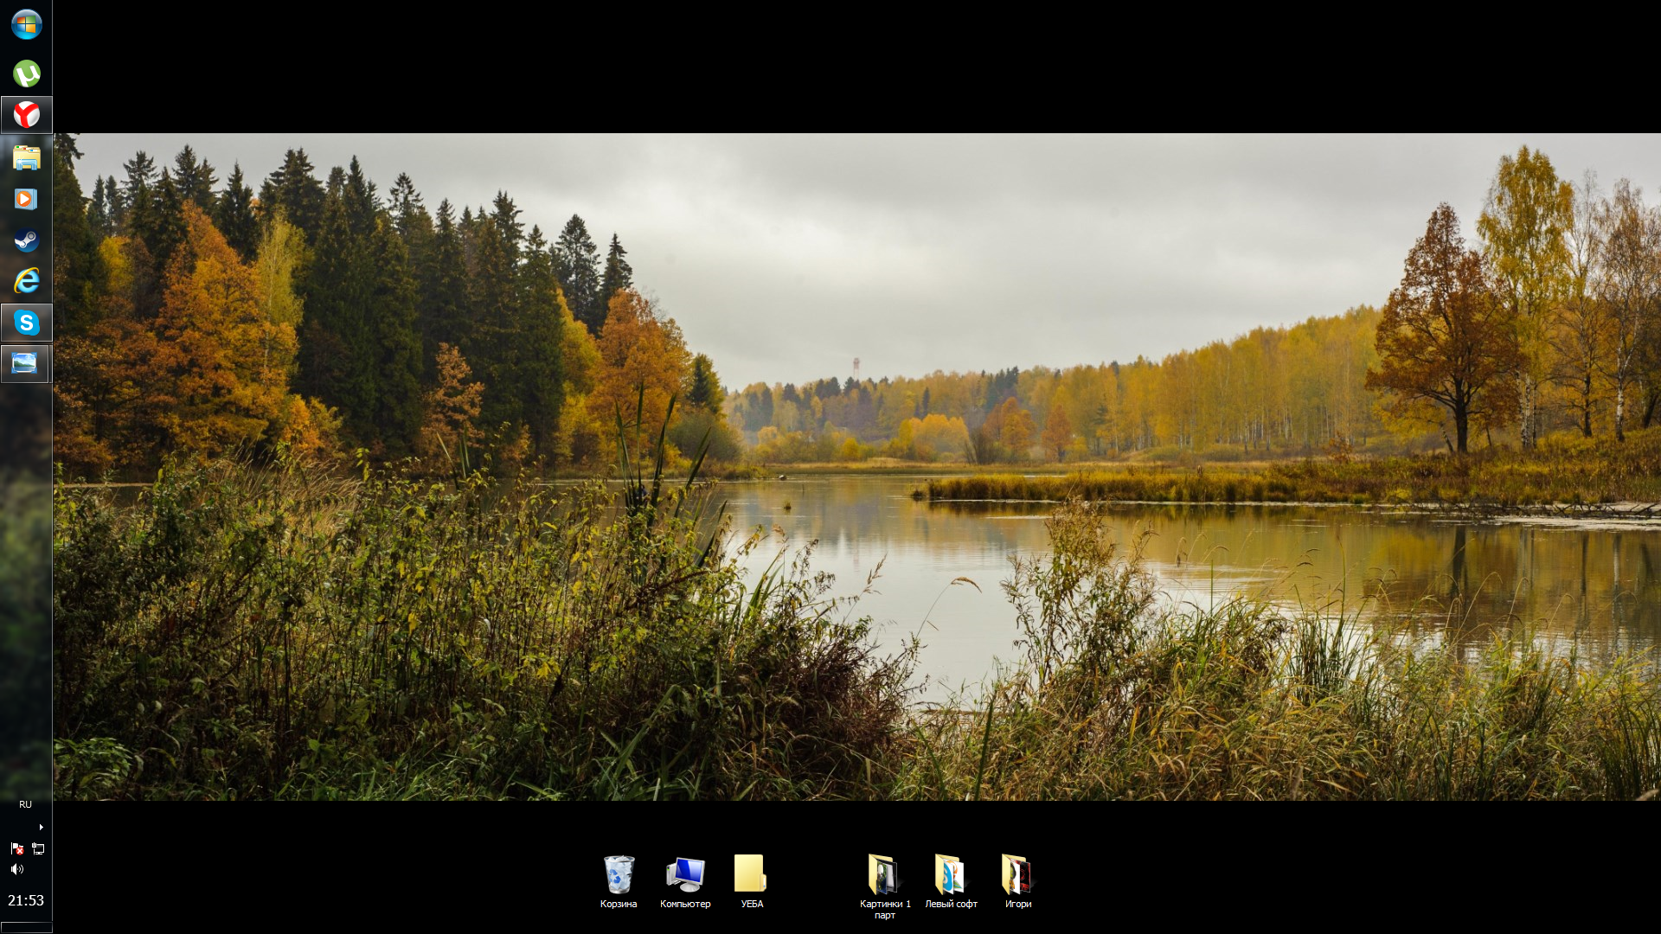Open the picture viewer taskbar item

coord(26,363)
